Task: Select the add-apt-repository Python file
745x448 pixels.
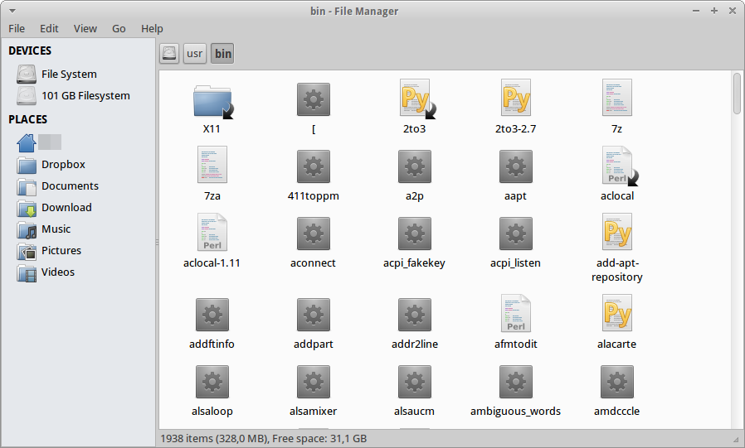Action: tap(616, 233)
